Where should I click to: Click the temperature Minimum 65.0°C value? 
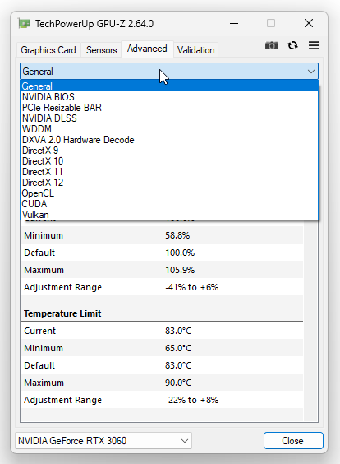coord(178,348)
